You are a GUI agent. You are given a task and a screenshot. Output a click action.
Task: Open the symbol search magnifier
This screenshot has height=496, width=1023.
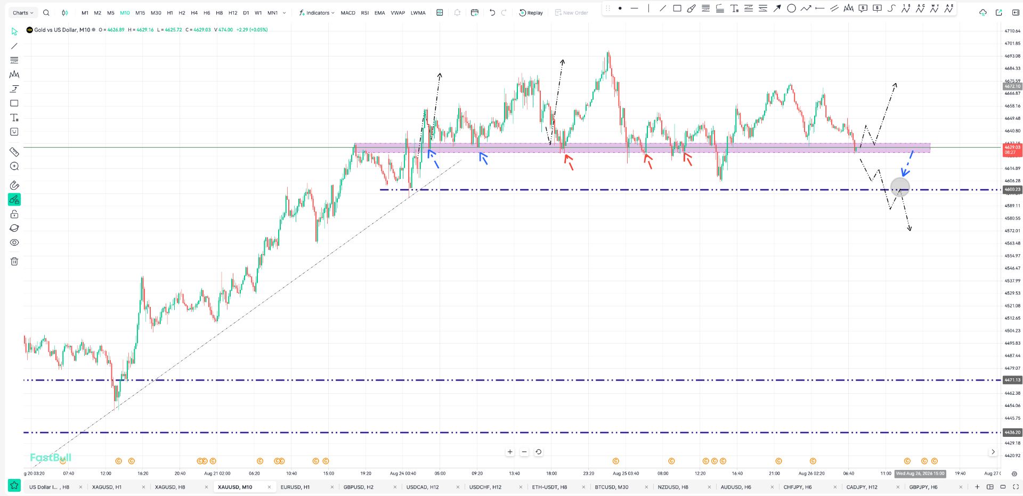click(x=46, y=13)
